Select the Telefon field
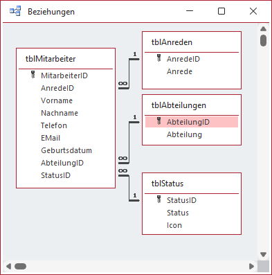 (54, 125)
